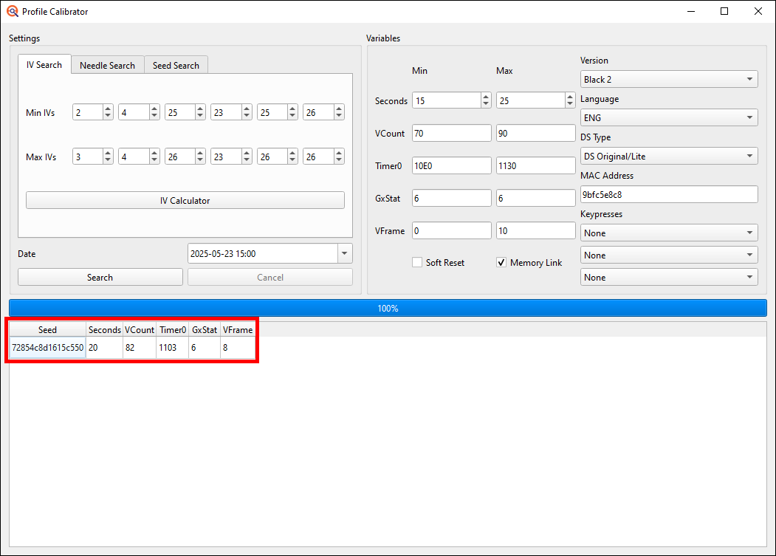Click the VFrame Min field 0

click(x=451, y=230)
